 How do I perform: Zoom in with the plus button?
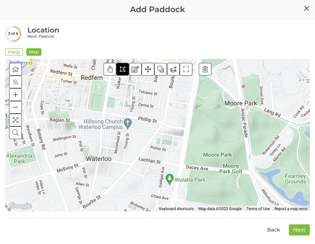[x=15, y=95]
